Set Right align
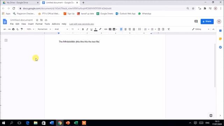224x126 pixels. 129,29
